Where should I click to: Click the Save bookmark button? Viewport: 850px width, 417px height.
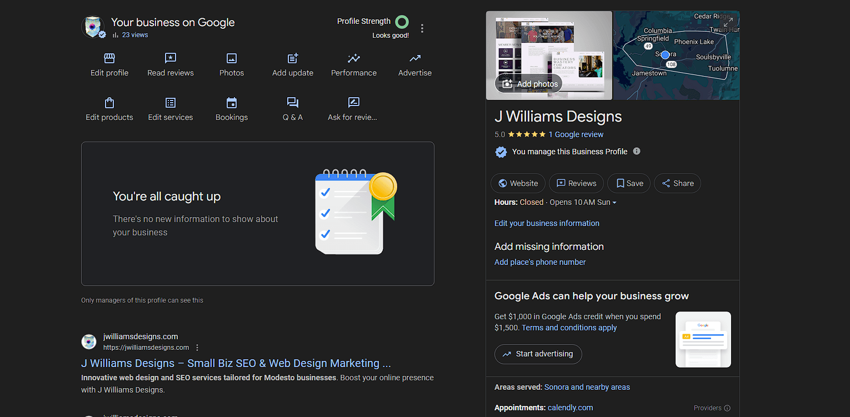(x=628, y=183)
